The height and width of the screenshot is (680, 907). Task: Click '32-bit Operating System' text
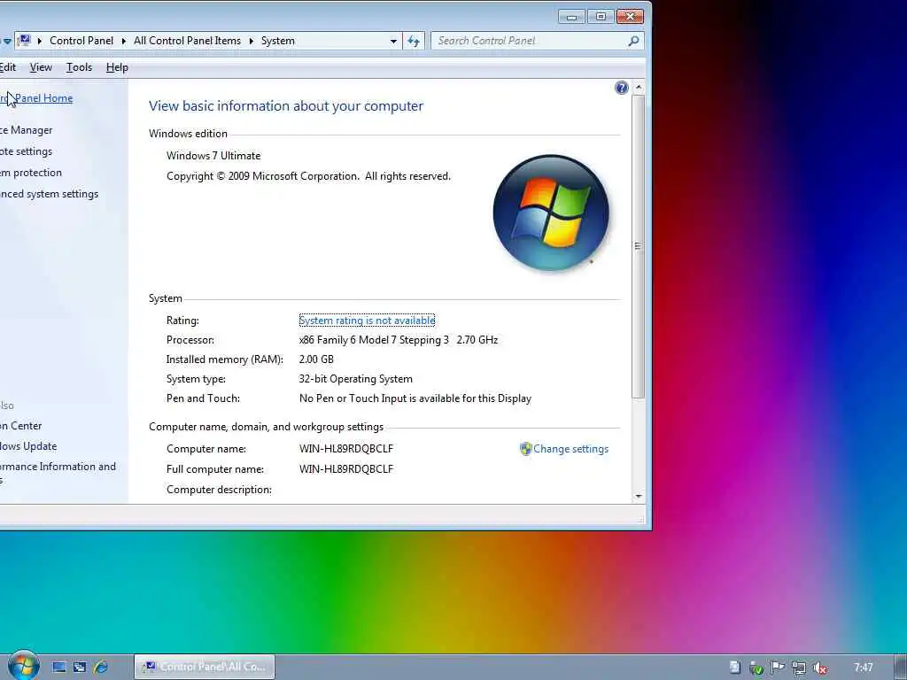click(355, 379)
